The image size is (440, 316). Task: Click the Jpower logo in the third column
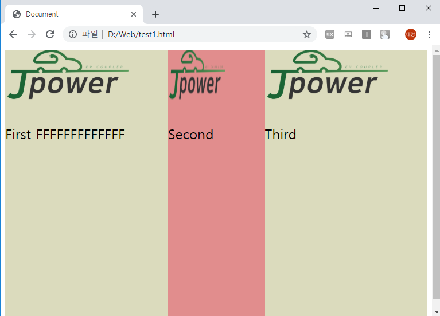tap(328, 74)
